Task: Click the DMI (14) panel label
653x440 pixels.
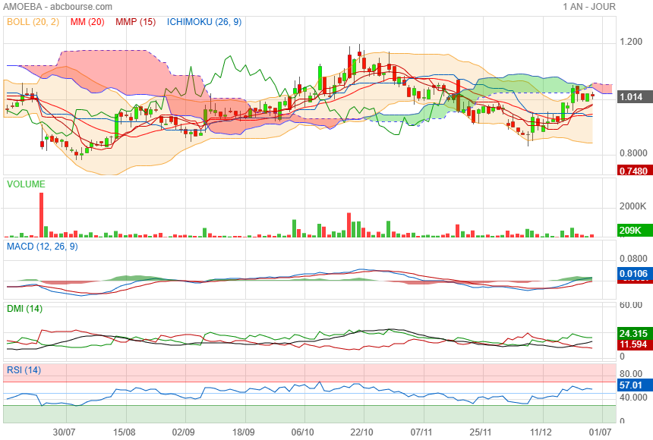Action: point(24,309)
